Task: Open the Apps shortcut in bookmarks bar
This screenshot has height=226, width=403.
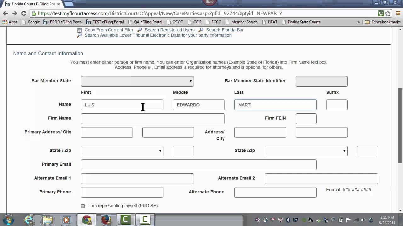Action: coord(10,22)
